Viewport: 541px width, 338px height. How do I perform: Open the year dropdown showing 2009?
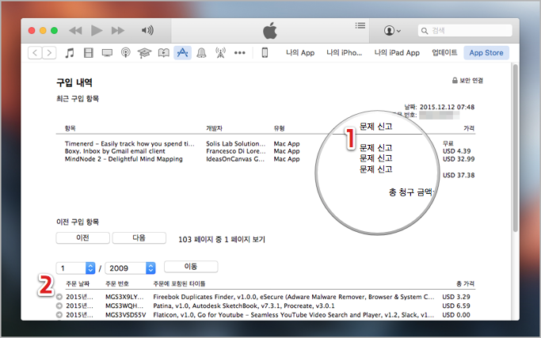point(130,268)
